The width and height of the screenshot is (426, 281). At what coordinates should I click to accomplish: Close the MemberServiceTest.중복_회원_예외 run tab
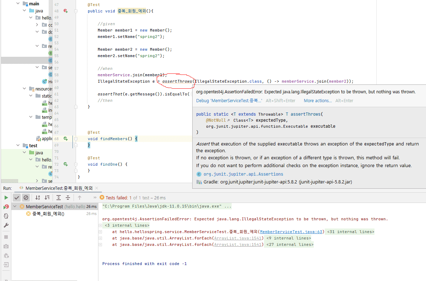[x=97, y=188]
